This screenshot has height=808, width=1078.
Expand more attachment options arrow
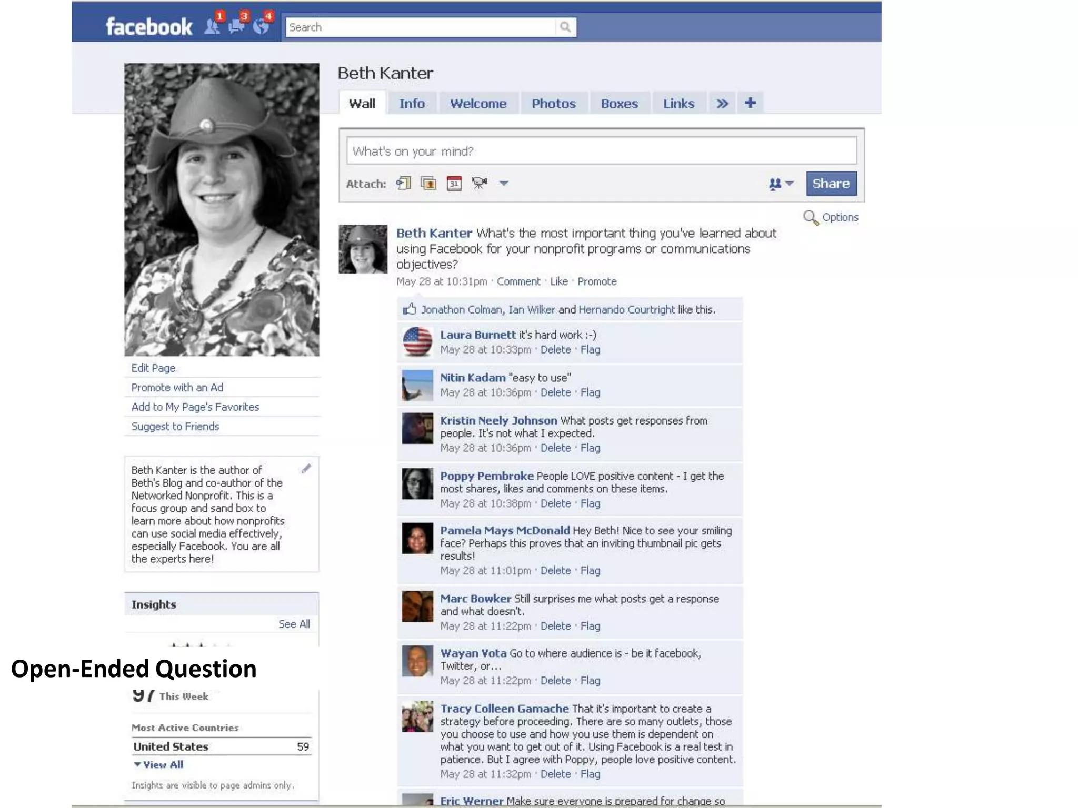tap(504, 184)
